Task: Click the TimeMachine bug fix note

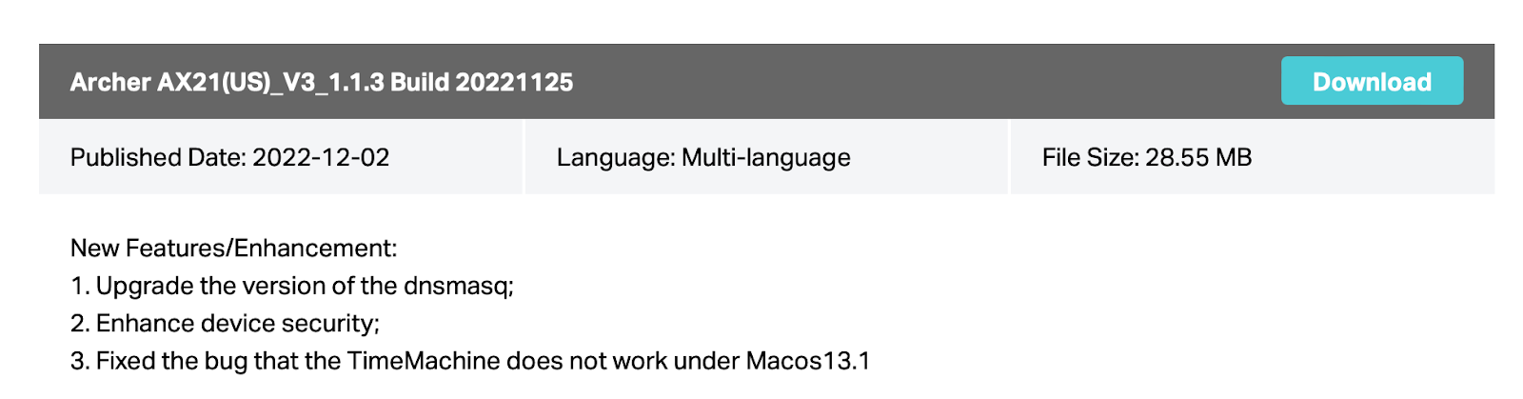Action: click(x=470, y=361)
